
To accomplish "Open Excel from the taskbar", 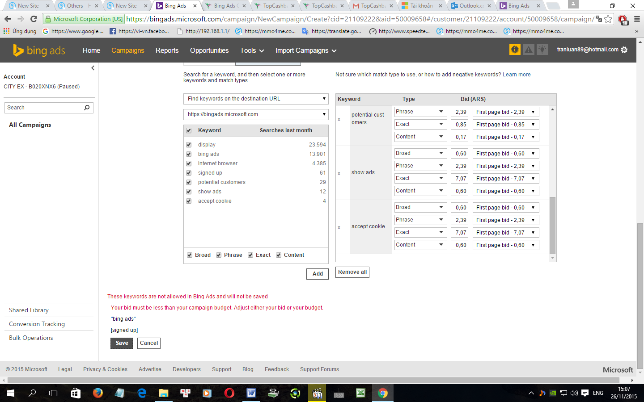I will pyautogui.click(x=360, y=393).
